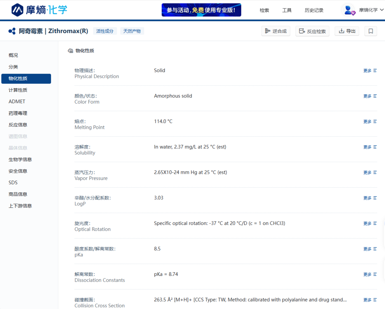This screenshot has width=385, height=309.
Task: Select 计算性质 in the sidebar
Action: point(18,90)
